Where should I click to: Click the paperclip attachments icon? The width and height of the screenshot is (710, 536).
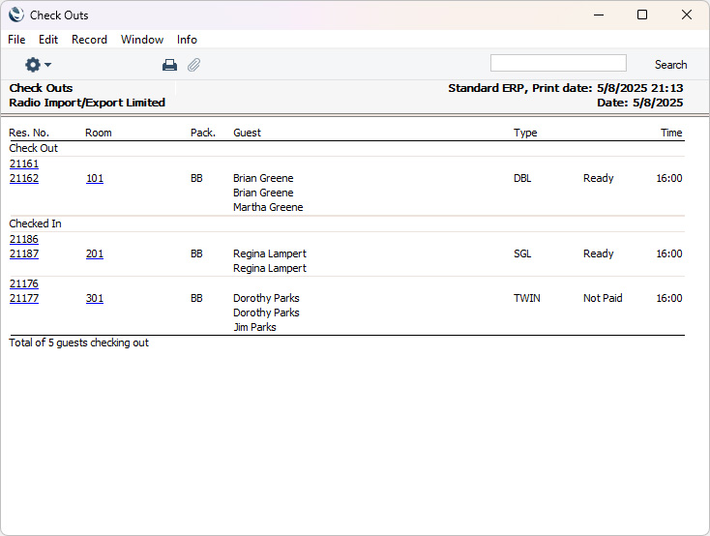click(x=193, y=65)
